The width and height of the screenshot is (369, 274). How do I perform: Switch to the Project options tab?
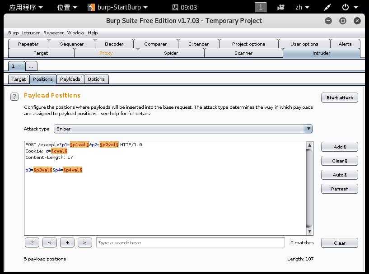click(x=248, y=44)
